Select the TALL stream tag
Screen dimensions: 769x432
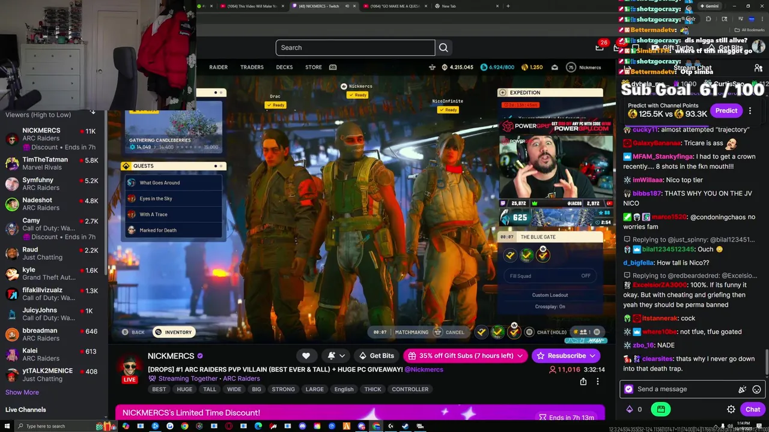tap(209, 389)
